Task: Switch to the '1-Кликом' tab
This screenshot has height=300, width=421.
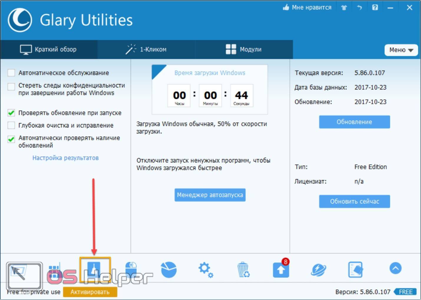Action: [x=146, y=49]
